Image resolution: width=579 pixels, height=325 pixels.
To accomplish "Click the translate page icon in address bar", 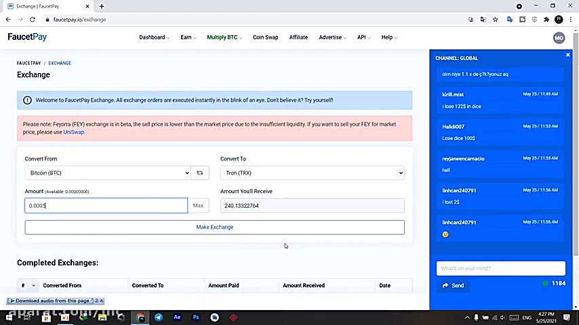I will pos(483,20).
